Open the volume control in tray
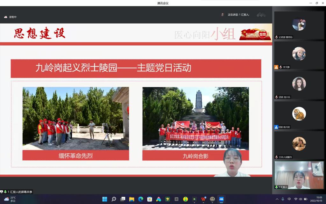This screenshot has width=326, height=204. click(301, 199)
